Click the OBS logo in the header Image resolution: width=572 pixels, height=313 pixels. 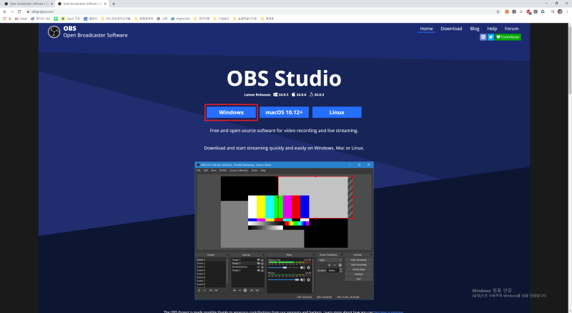(x=54, y=31)
